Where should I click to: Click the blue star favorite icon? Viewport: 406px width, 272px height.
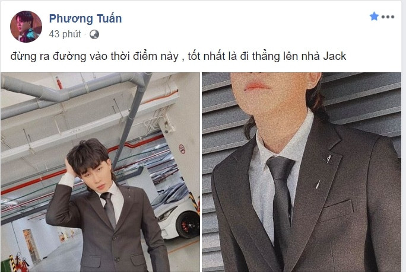374,16
